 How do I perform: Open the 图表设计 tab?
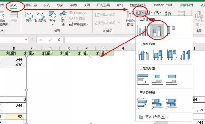click(x=187, y=5)
